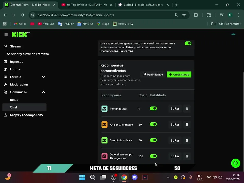Image resolution: width=244 pixels, height=183 pixels.
Task: Open the media control icon in Chrome toolbar
Action: [222, 15]
